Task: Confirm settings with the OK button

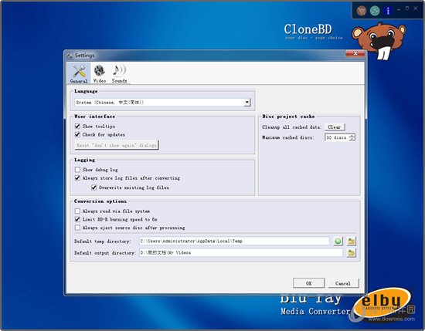Action: pyautogui.click(x=309, y=283)
